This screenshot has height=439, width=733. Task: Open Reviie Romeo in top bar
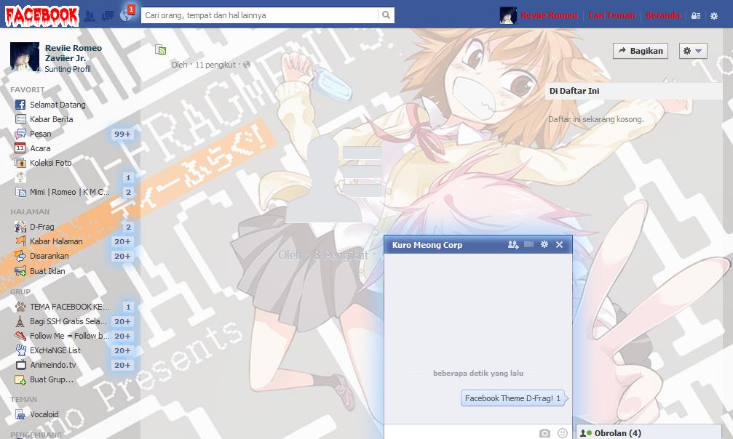tap(550, 15)
